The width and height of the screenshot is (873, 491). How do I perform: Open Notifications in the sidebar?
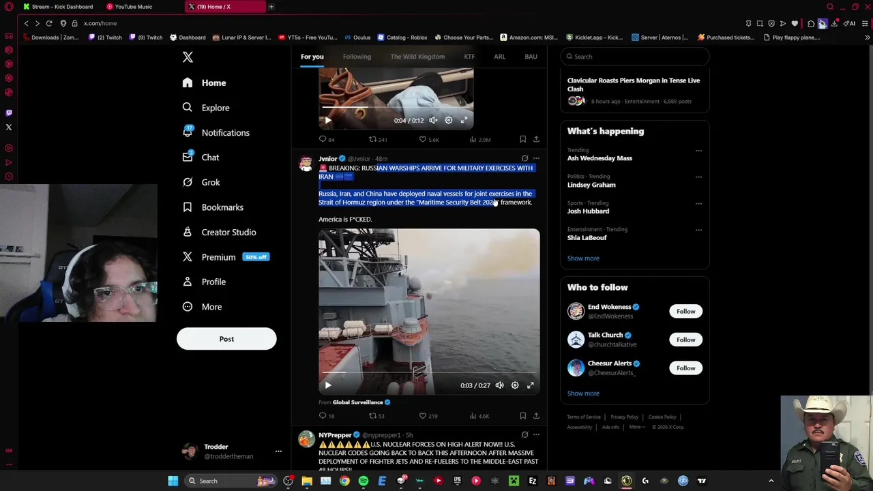(x=216, y=132)
